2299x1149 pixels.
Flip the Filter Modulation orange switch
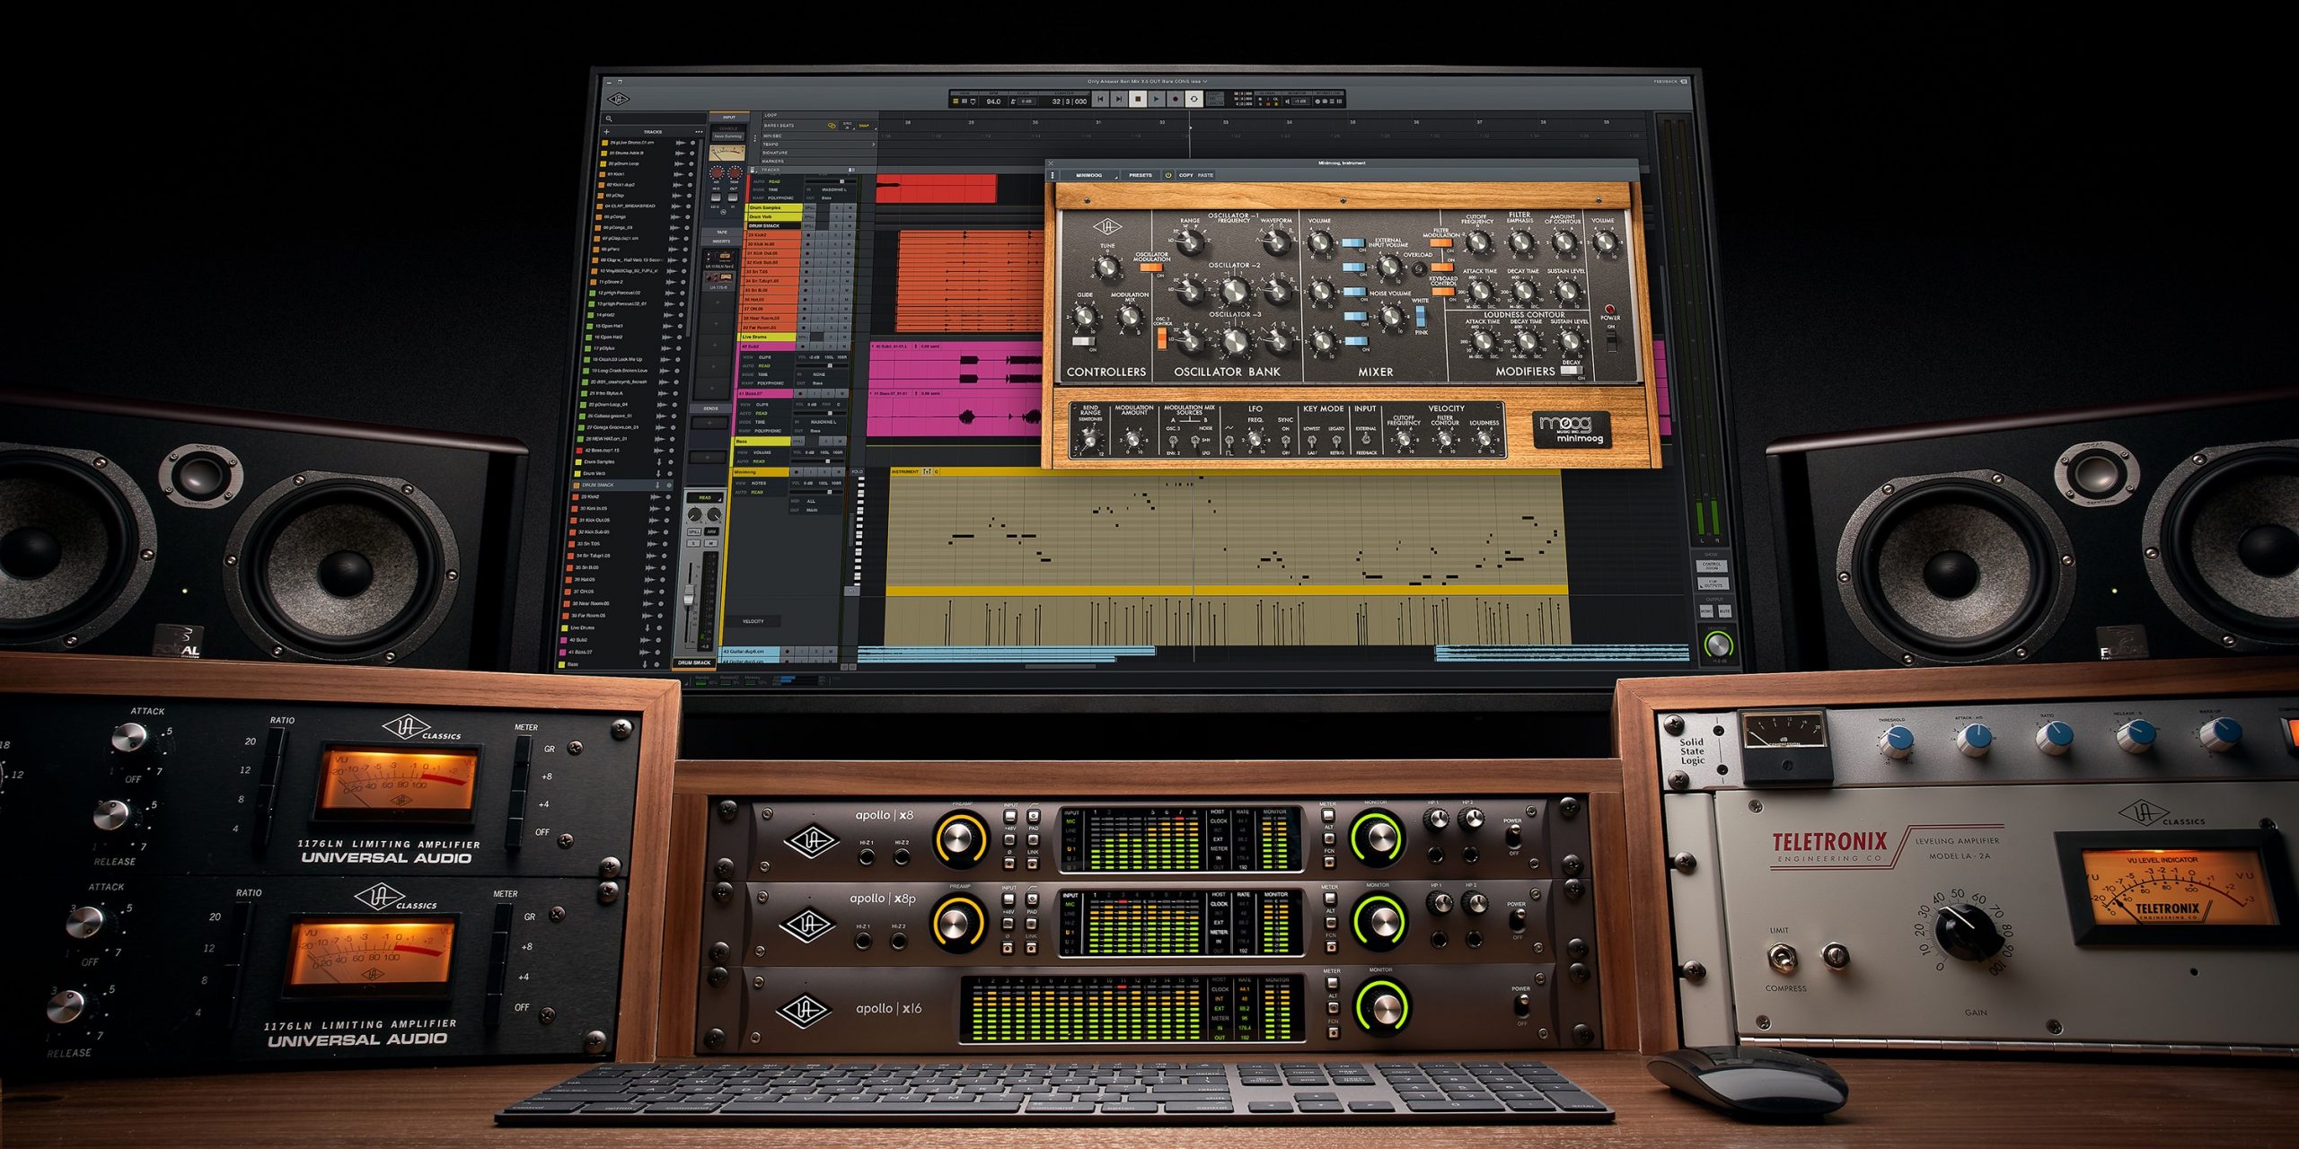pyautogui.click(x=1440, y=242)
